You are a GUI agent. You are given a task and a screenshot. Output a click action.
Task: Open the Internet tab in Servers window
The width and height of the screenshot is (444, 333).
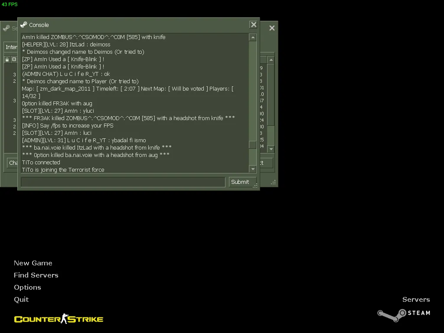(x=11, y=47)
